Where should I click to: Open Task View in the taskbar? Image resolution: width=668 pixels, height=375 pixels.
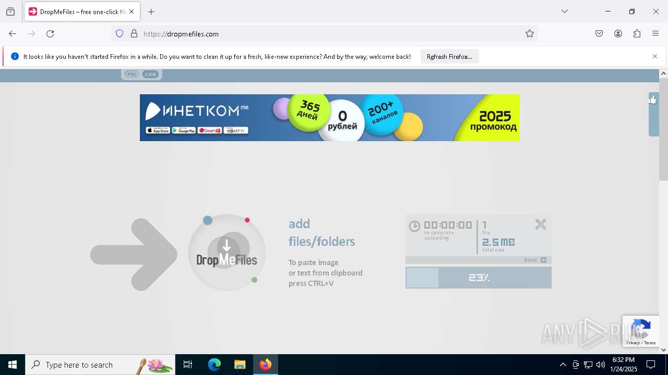coord(188,365)
